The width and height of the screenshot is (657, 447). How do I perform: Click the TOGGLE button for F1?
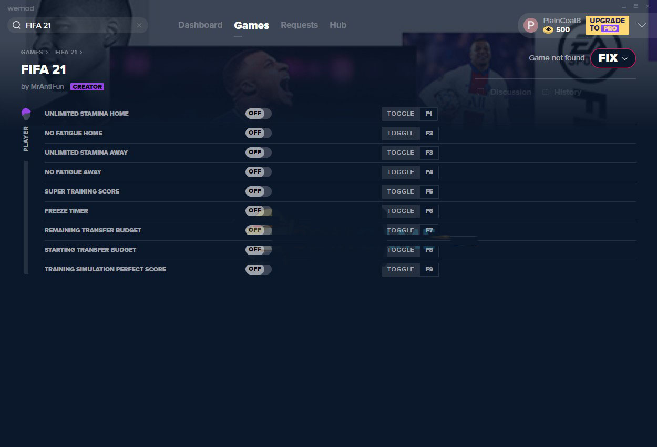[401, 114]
